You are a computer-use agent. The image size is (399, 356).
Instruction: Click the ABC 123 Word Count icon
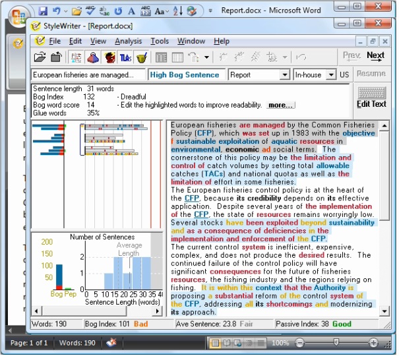[145, 11]
